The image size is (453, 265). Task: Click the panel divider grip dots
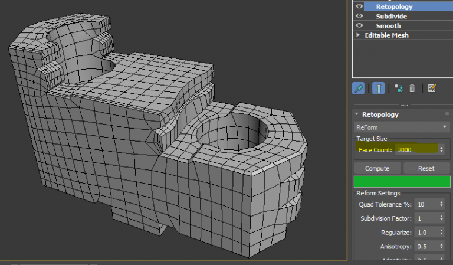tap(404, 104)
